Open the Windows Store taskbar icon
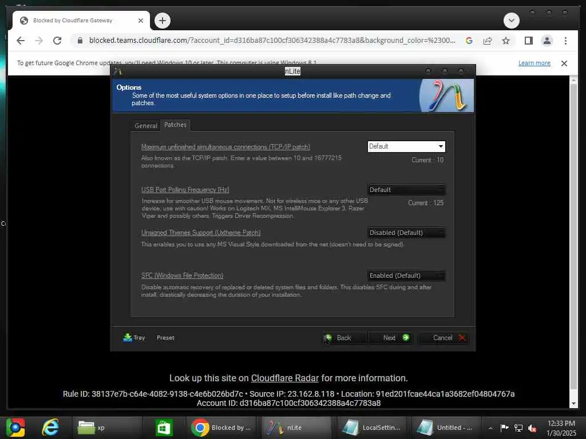The height and width of the screenshot is (439, 586). 164,428
